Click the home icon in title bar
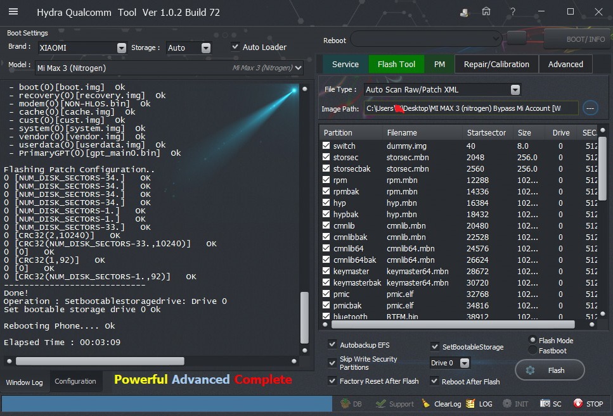The width and height of the screenshot is (613, 416). (x=486, y=12)
